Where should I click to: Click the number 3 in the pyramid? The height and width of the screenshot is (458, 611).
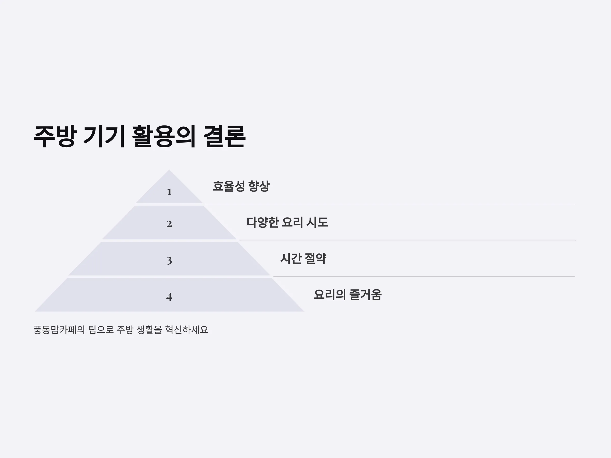169,260
